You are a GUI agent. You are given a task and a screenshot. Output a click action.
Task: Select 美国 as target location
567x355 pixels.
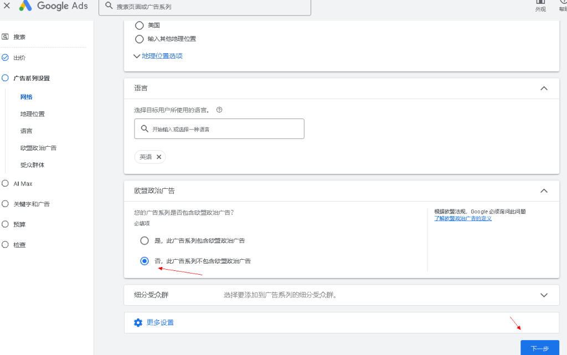[x=139, y=25]
